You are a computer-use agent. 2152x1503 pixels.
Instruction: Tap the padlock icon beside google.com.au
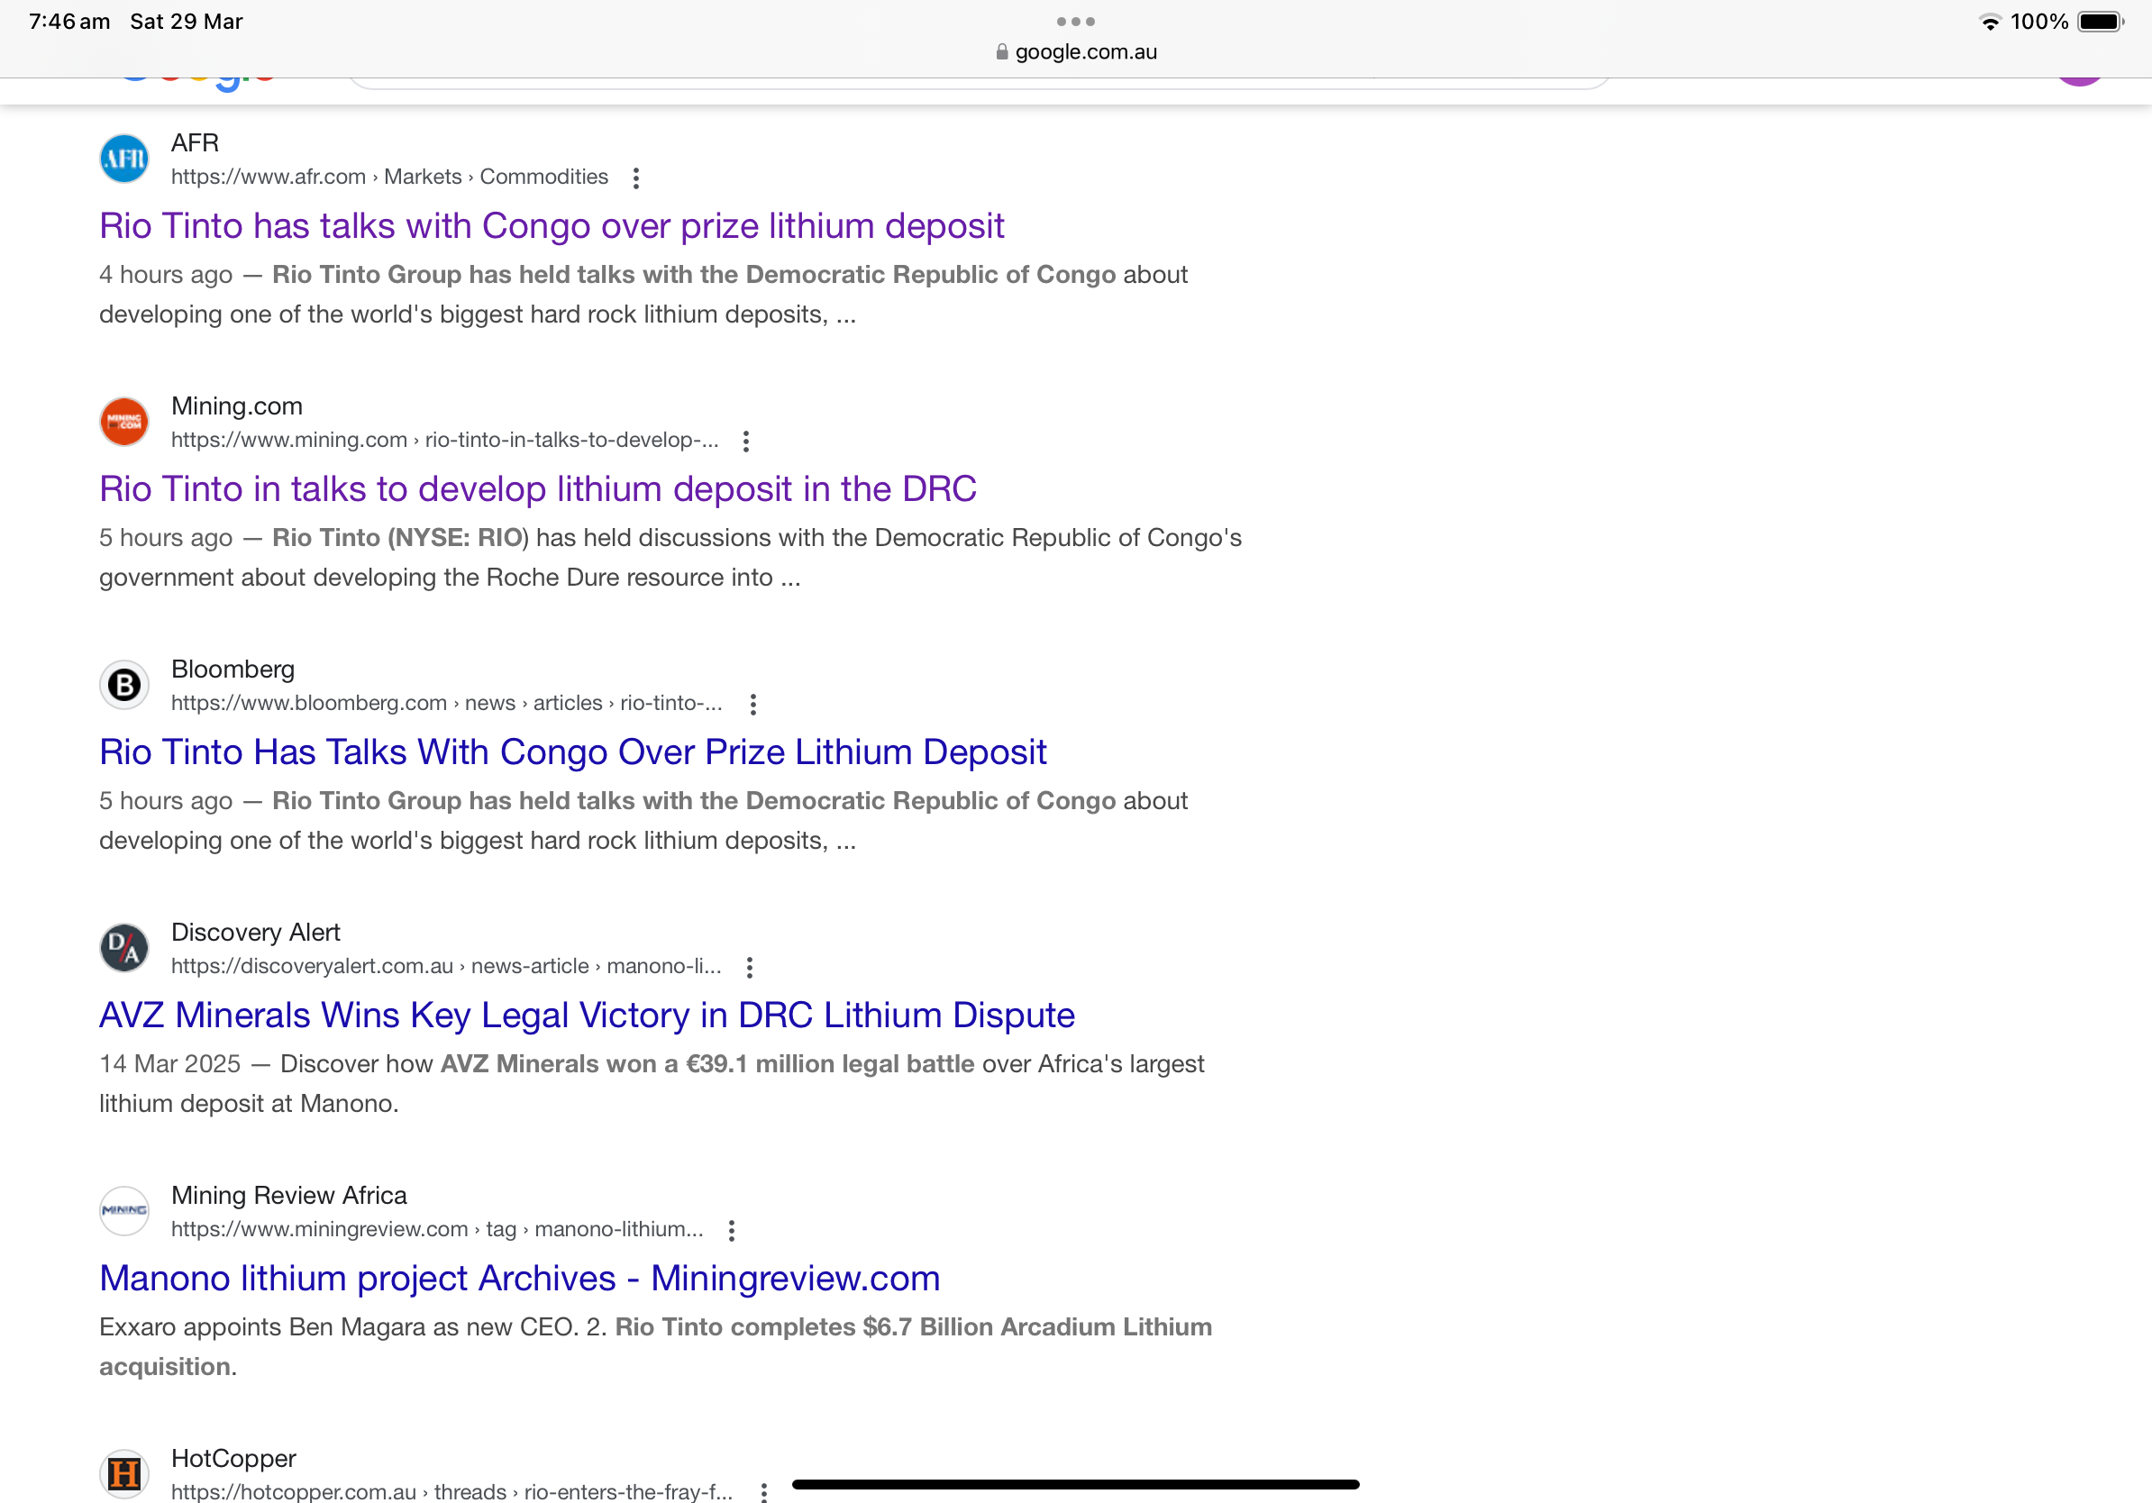[x=1001, y=52]
